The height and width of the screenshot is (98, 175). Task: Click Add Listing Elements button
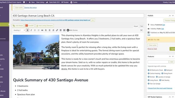[45, 26]
